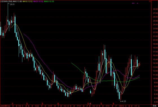Image resolution: width=158 pixels, height=107 pixels.
Task: Click the yellow MA10 13.52 indicator label
Action: [28, 1]
